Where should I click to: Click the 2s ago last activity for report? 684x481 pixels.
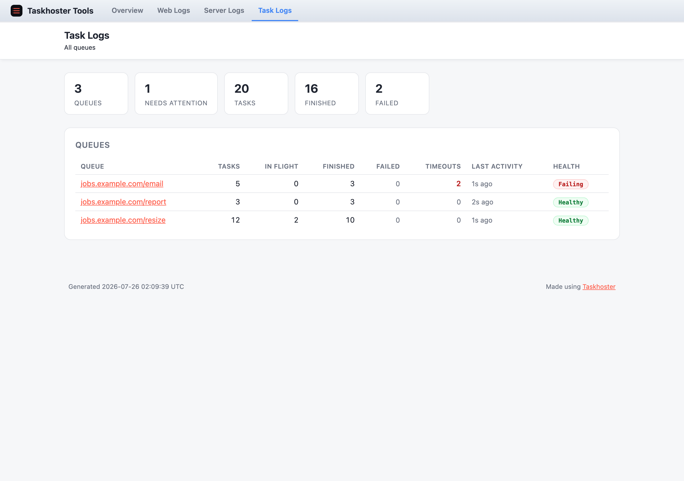point(482,202)
